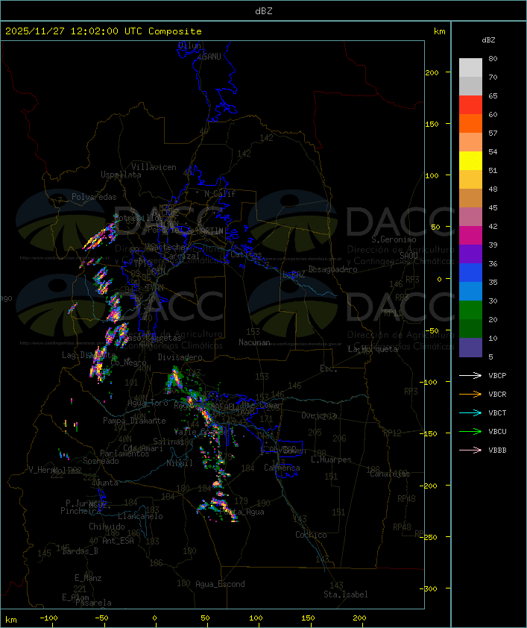Viewport: 527px width, 628px height.
Task: Click the white VBCP arrow icon
Action: (470, 375)
